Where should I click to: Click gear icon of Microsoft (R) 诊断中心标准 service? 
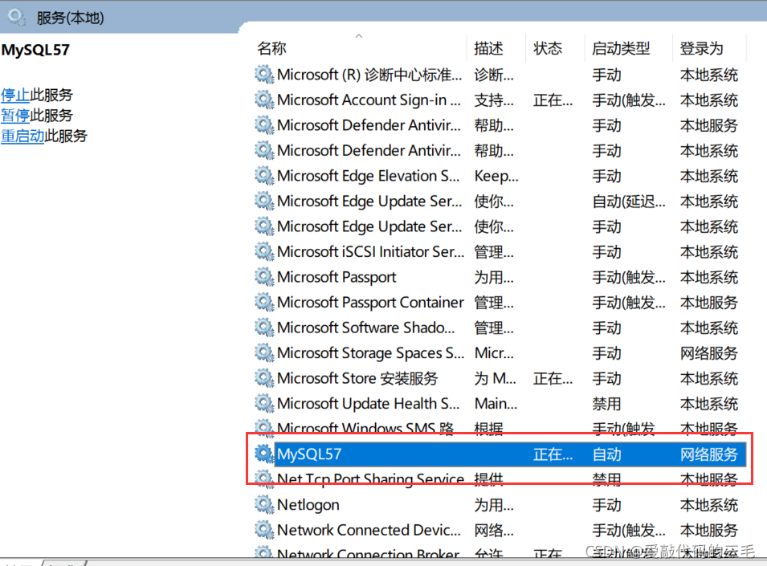(264, 75)
